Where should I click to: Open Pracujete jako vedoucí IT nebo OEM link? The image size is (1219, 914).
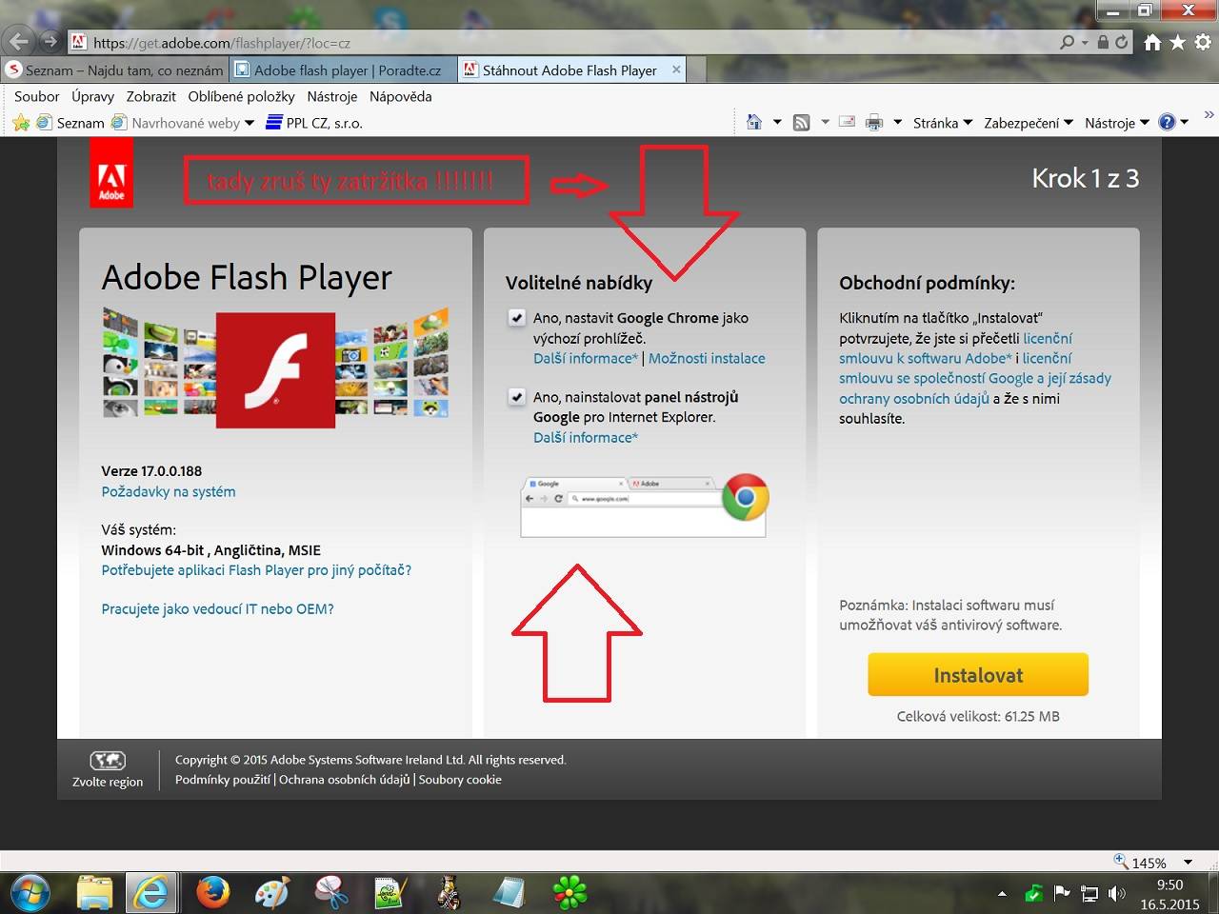(x=217, y=608)
